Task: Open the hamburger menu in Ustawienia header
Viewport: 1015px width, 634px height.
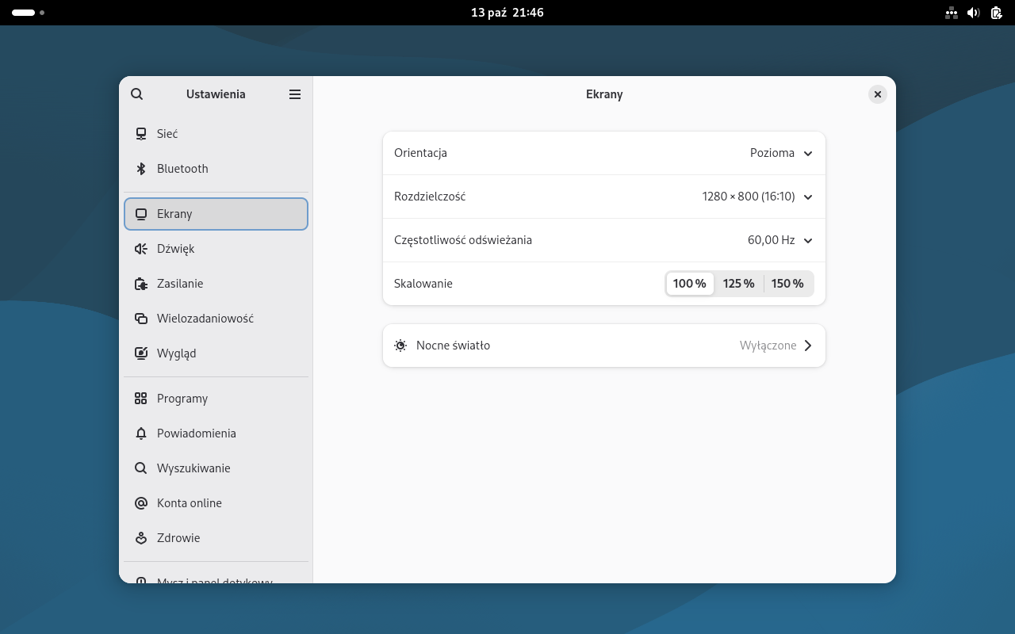Action: [295, 94]
